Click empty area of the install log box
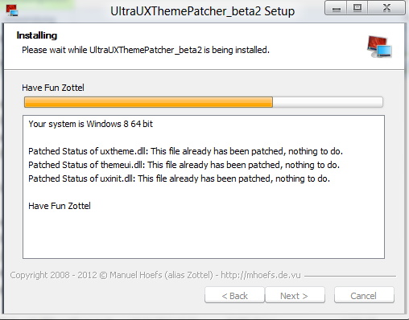This screenshot has width=409, height=320. pyautogui.click(x=204, y=235)
